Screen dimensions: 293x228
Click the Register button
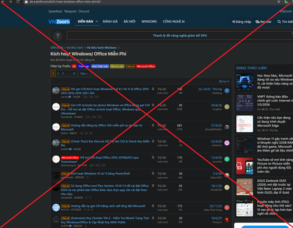tap(263, 22)
